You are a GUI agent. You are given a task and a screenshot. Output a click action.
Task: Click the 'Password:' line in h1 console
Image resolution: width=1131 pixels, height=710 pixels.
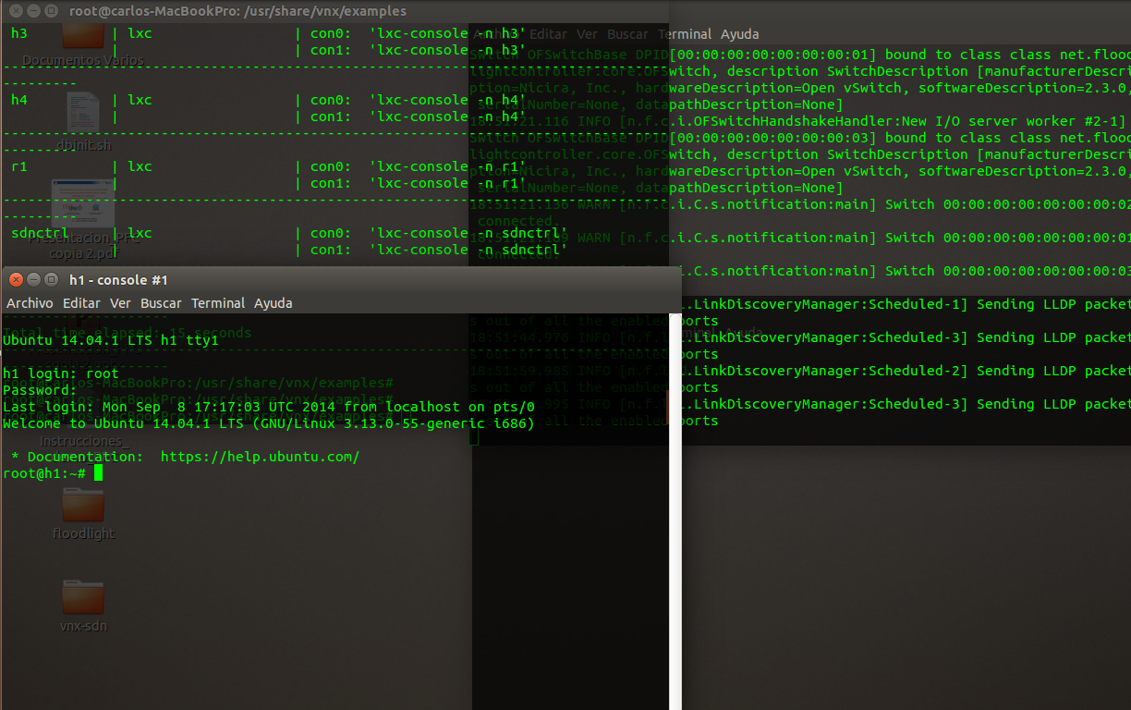(x=40, y=390)
